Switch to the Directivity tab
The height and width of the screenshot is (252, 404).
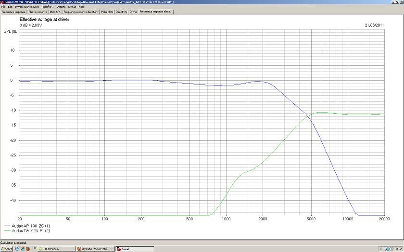pyautogui.click(x=121, y=12)
